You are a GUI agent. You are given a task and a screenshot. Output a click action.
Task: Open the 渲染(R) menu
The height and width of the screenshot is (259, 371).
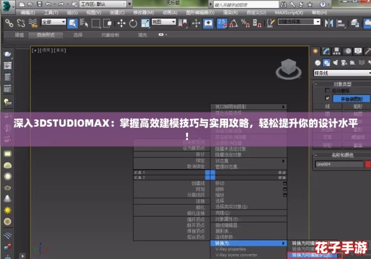[230, 12]
